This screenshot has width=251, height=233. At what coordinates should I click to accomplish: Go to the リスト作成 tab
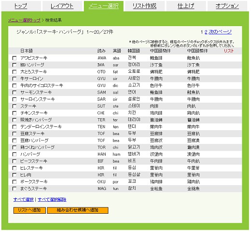click(x=144, y=6)
